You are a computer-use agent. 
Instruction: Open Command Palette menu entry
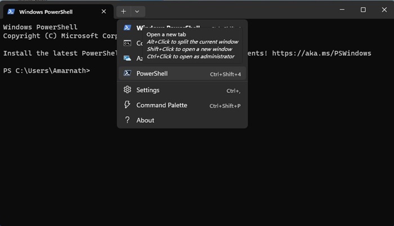click(182, 105)
